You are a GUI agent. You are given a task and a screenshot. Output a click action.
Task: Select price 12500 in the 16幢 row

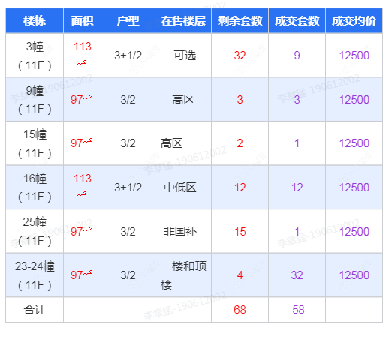coord(354,188)
